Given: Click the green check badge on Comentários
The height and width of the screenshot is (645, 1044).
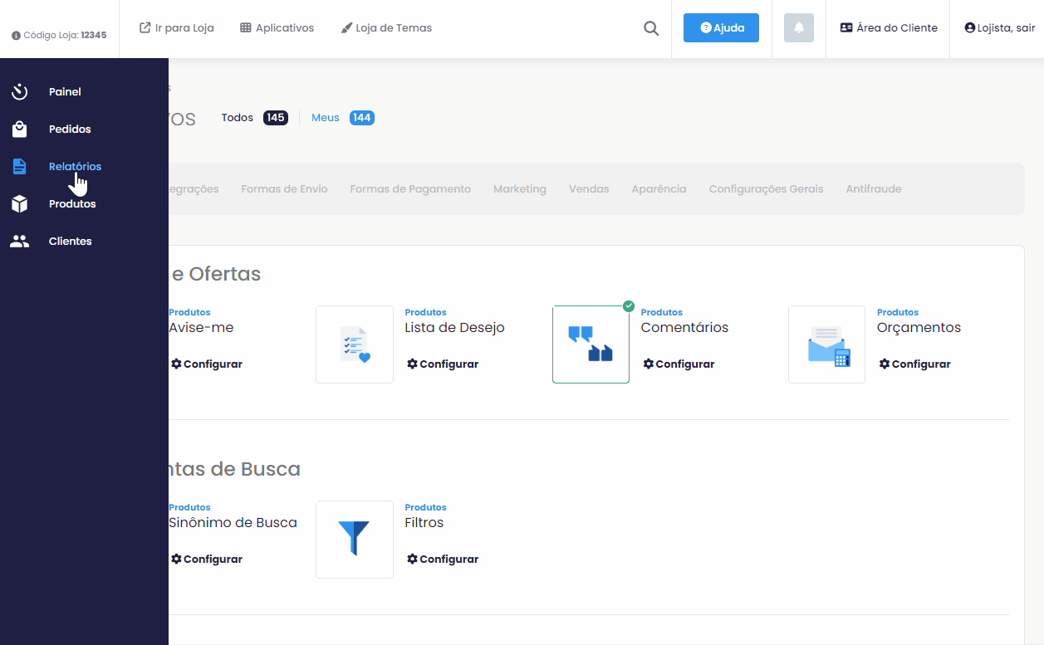Looking at the screenshot, I should 629,306.
